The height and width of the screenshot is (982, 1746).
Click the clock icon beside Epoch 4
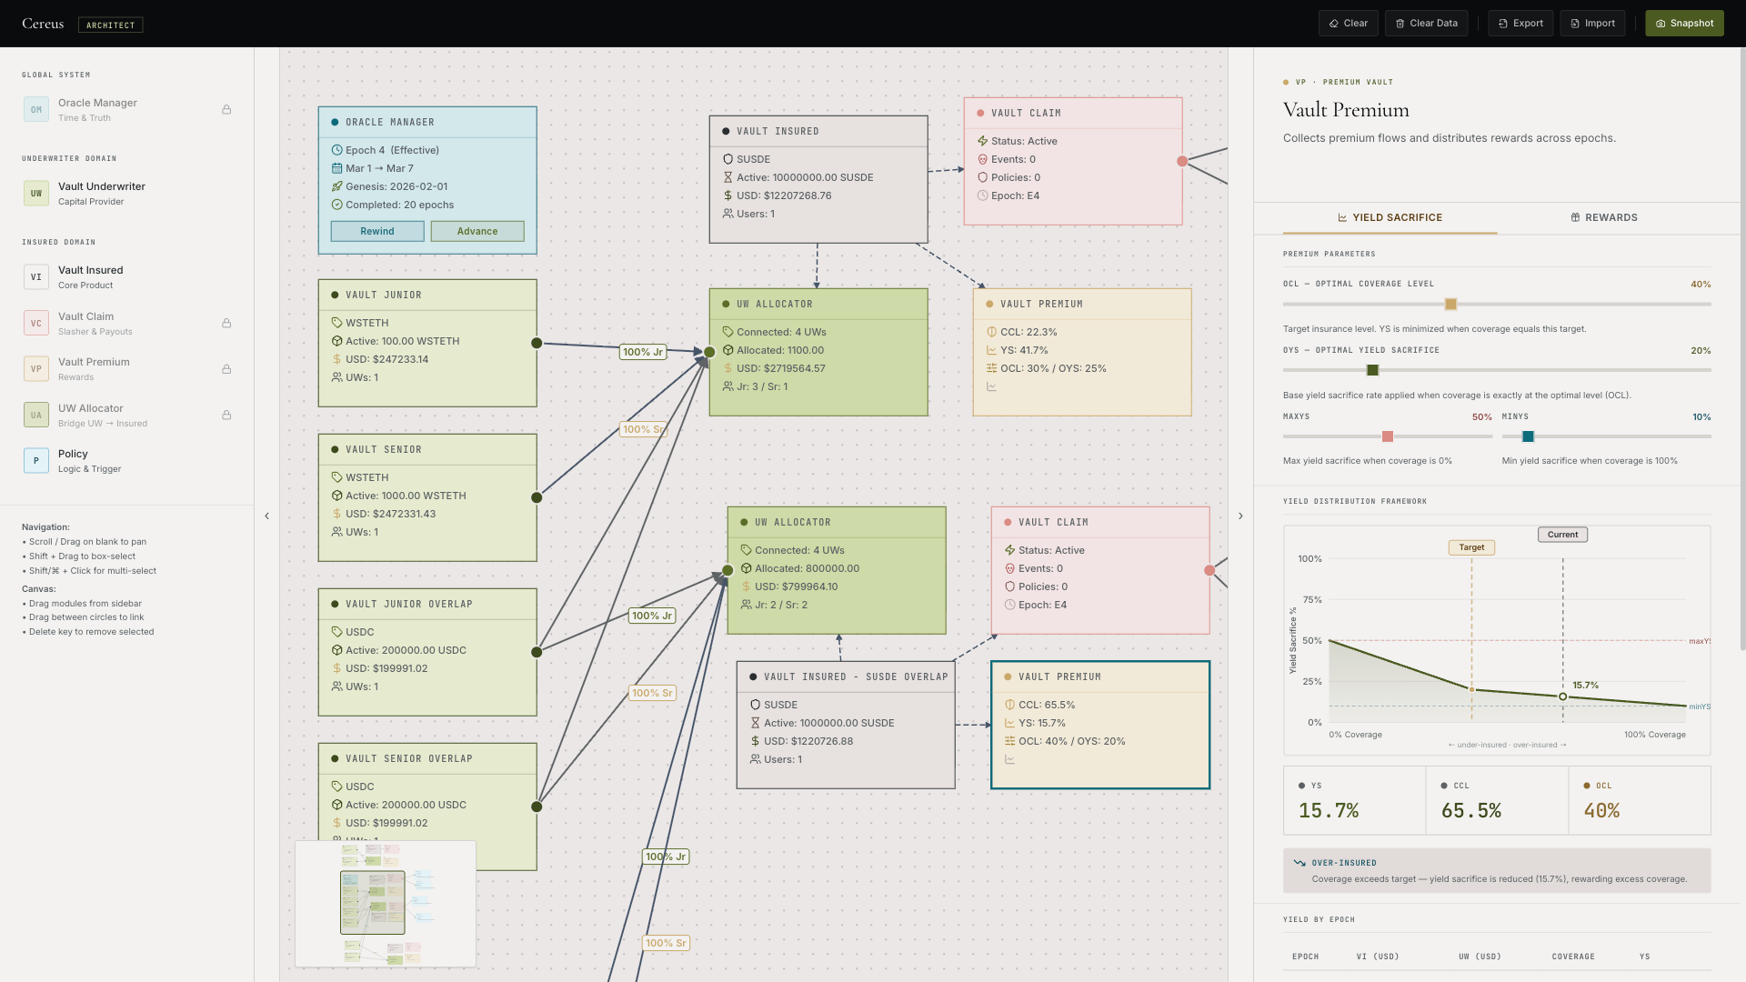(x=336, y=150)
